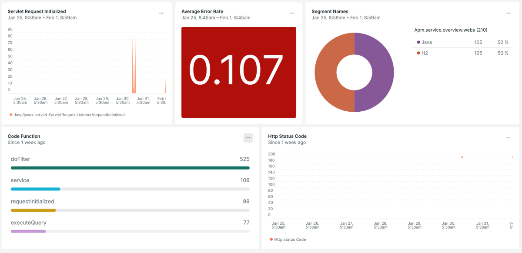Screen dimensions: 522x253
Task: Open Average Error Rate widget options menu
Action: (x=291, y=13)
